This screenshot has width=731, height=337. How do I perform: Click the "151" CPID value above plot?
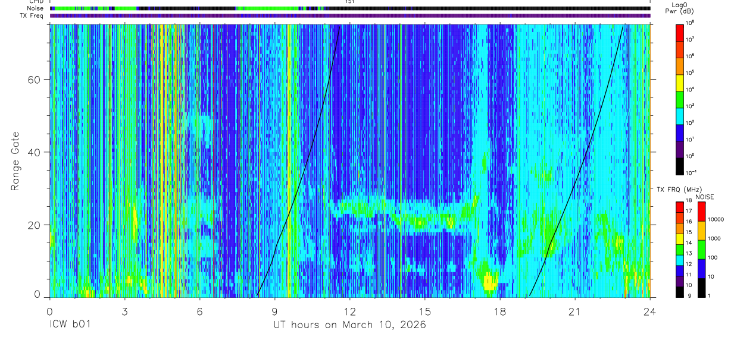coord(349,2)
